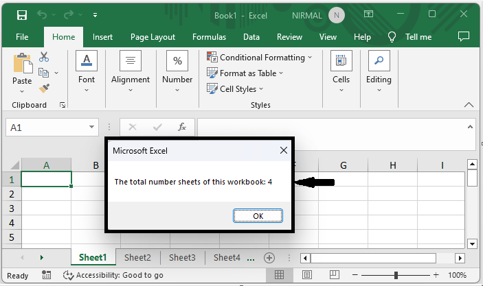Collapse the ribbon with the chevron arrow
This screenshot has width=483, height=286.
[469, 105]
